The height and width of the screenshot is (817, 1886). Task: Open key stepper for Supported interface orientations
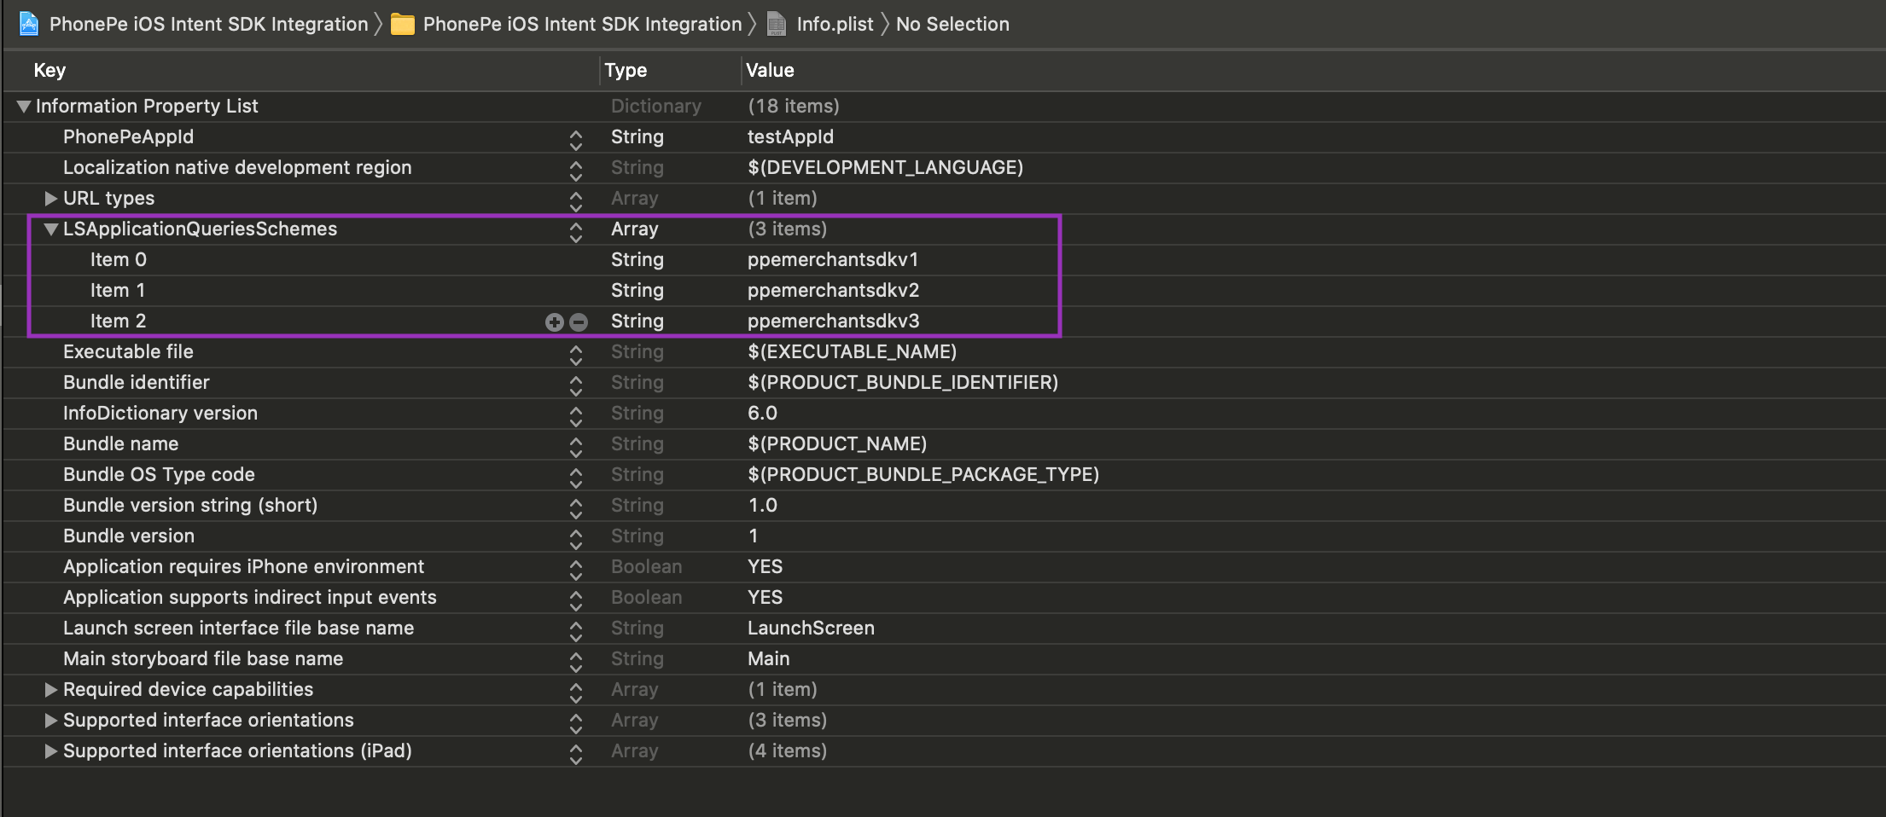pos(576,723)
